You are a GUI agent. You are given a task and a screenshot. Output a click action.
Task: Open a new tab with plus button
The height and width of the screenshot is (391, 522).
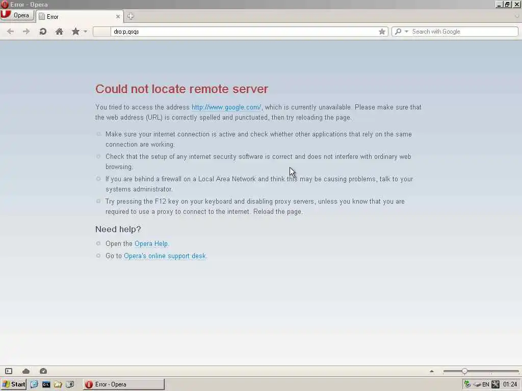tap(130, 16)
